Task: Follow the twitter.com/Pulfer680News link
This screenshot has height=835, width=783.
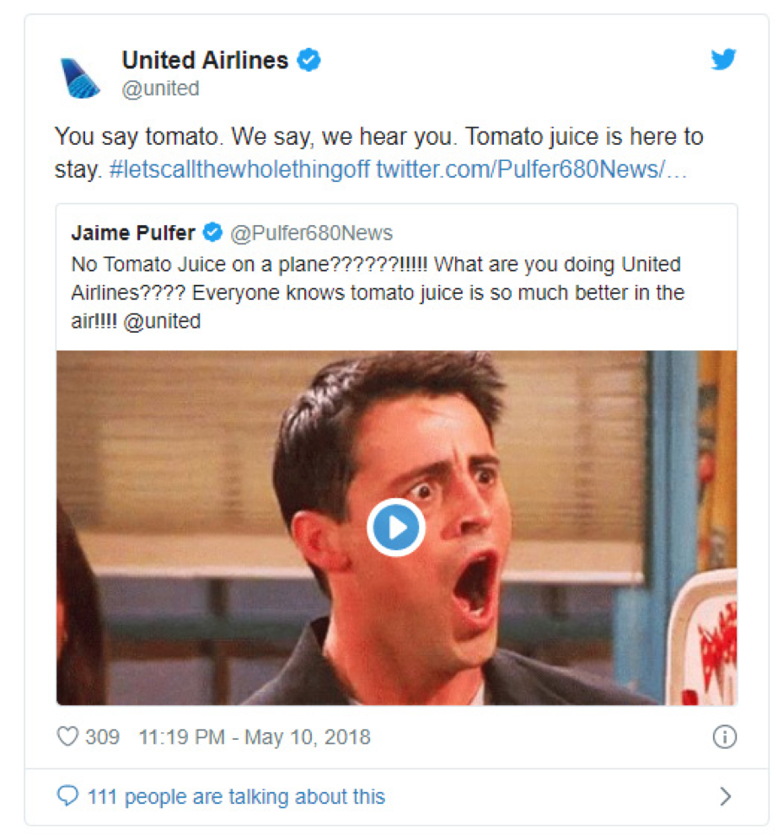Action: click(531, 169)
